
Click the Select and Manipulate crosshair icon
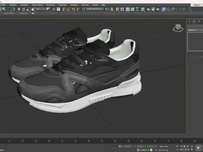point(54,9)
